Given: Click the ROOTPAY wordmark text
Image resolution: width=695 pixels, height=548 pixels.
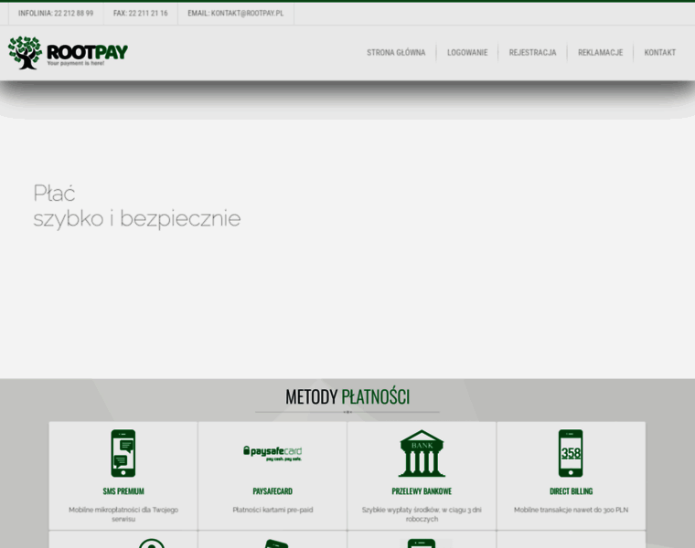Looking at the screenshot, I should pyautogui.click(x=87, y=52).
